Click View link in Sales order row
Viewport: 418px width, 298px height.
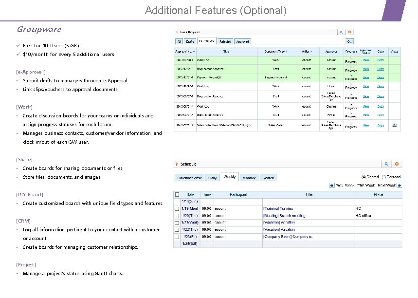coord(366,126)
